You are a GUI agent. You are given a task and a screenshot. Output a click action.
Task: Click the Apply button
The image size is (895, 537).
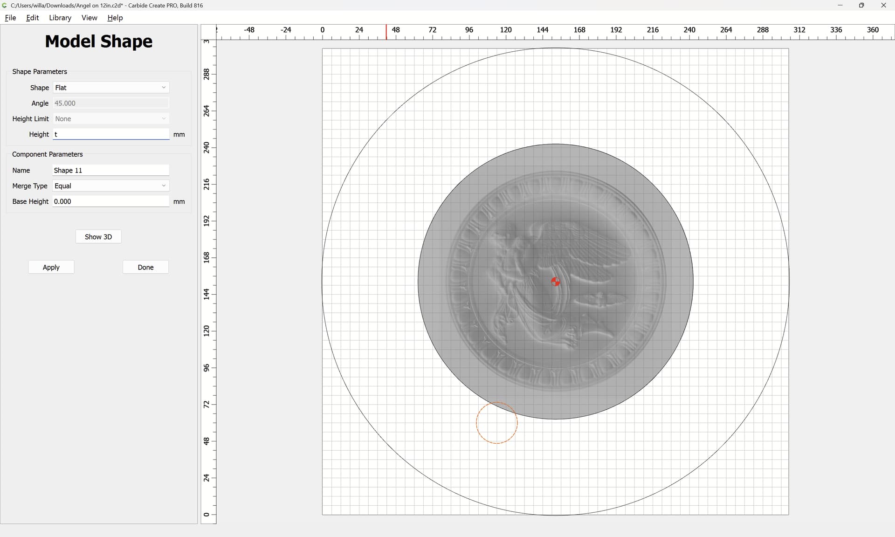click(51, 267)
